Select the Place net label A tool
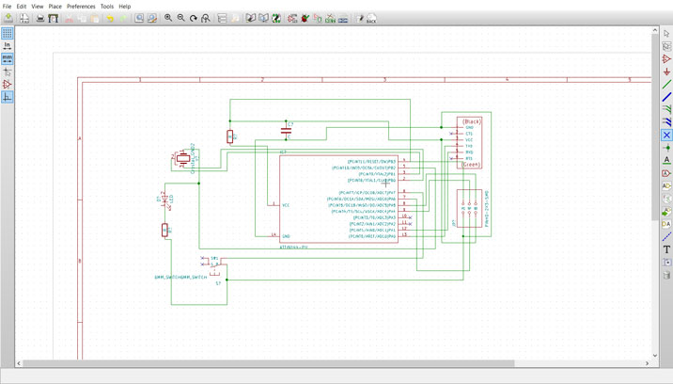 [666, 160]
